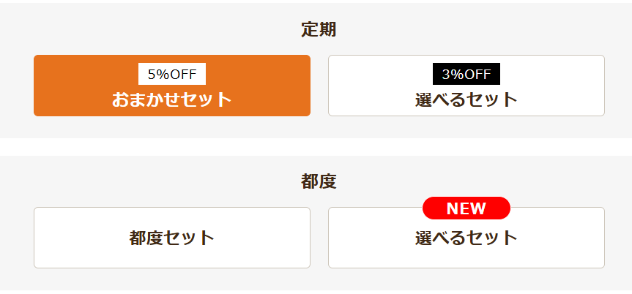The image size is (632, 294).
Task: Click the 定期 section heading
Action: coord(319,30)
